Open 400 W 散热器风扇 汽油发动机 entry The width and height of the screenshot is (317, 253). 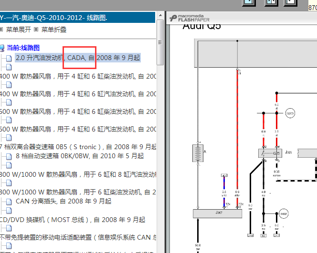78,94
